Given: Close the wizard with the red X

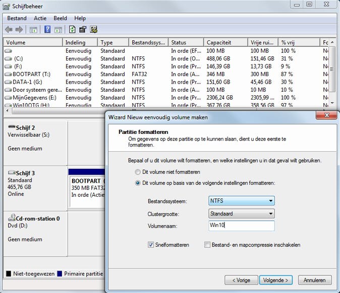Looking at the screenshot, I should coord(327,115).
